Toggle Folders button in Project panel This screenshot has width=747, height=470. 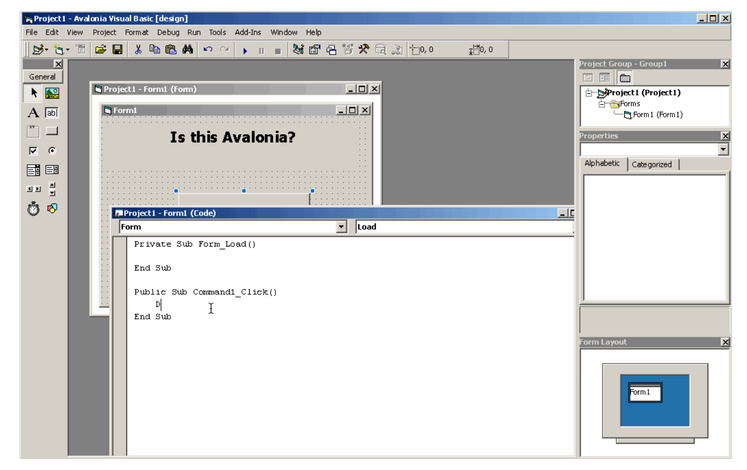tap(625, 78)
